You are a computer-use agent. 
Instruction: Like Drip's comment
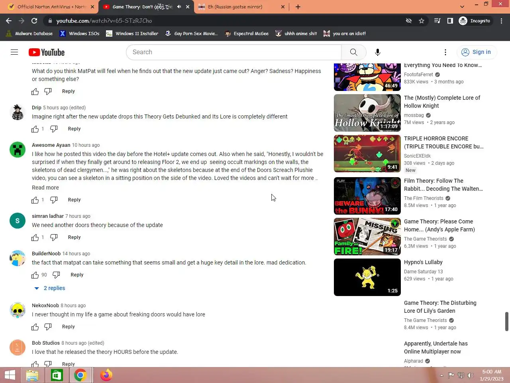(x=35, y=129)
